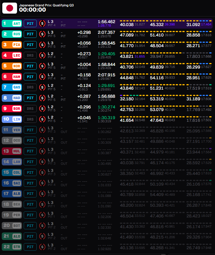Viewport: 215px width, 255px height.
Task: Click HAD's sector one time 32.180
Action: pos(127,99)
